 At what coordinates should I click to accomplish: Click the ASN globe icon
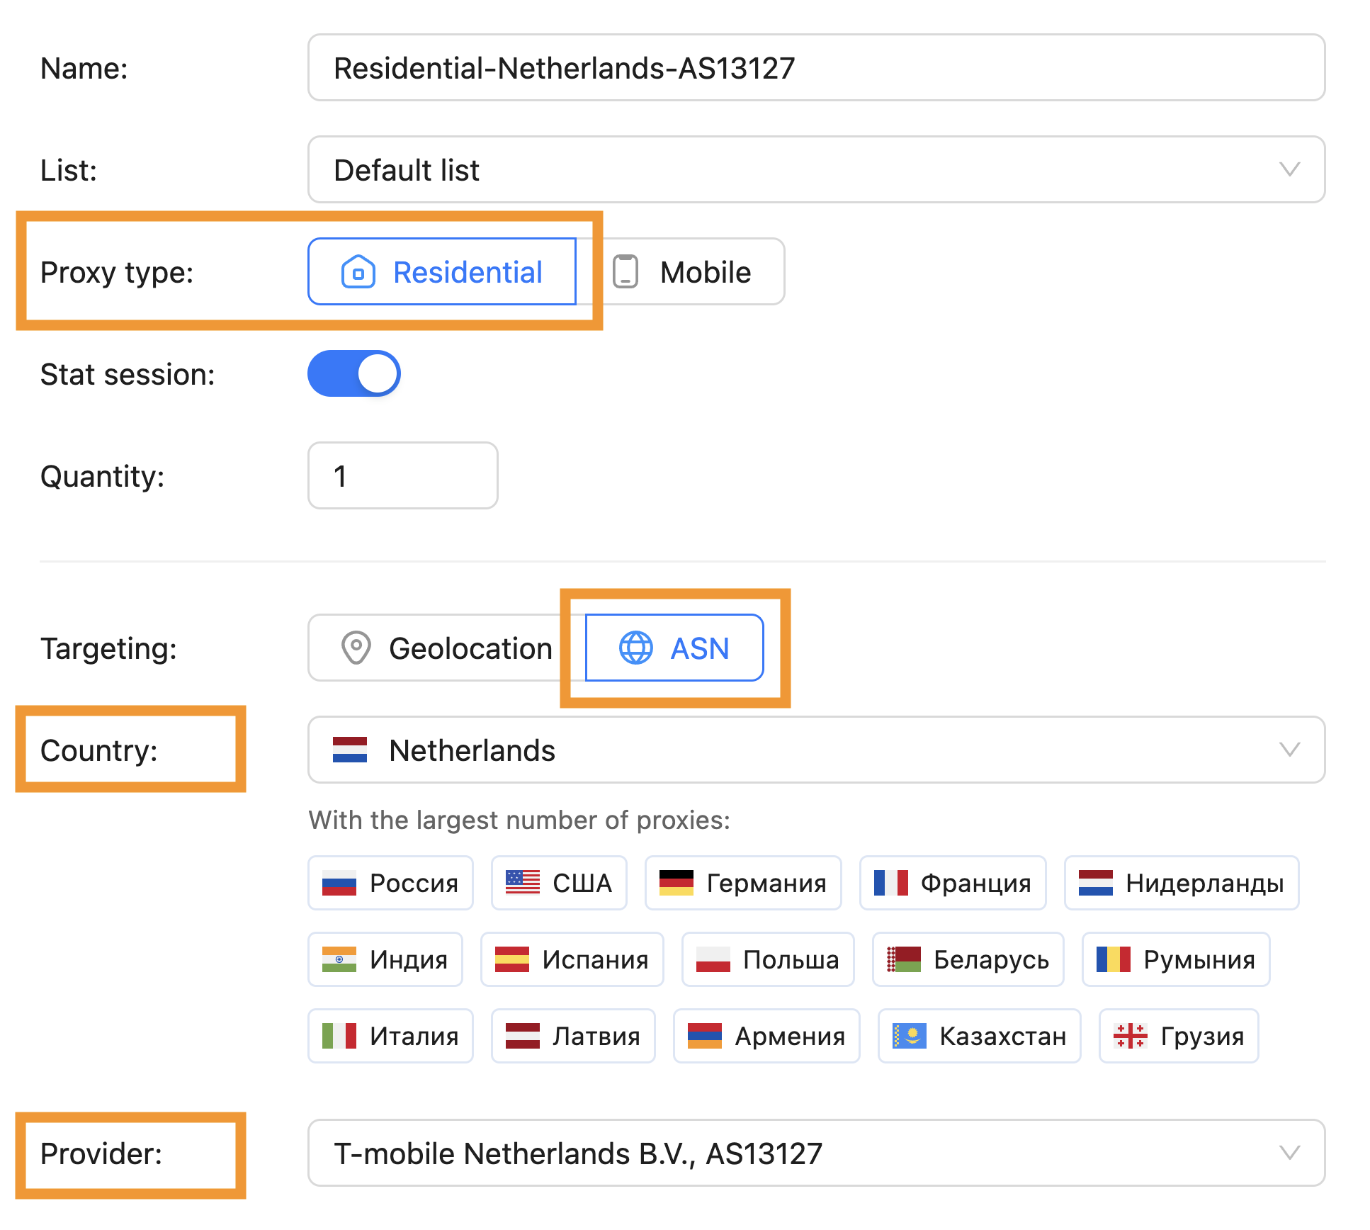[x=636, y=648]
